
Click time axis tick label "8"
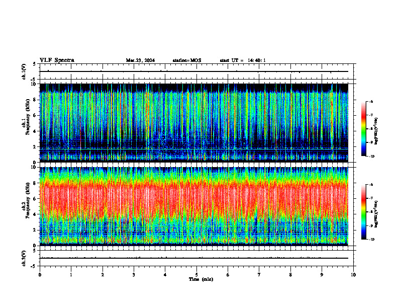click(290, 275)
